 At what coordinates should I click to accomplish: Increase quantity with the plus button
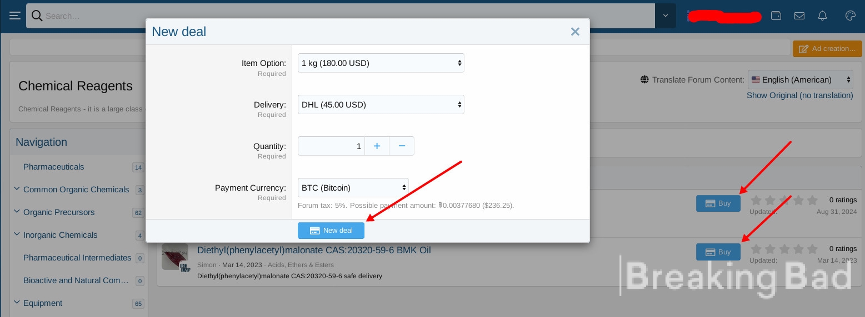[x=377, y=146]
